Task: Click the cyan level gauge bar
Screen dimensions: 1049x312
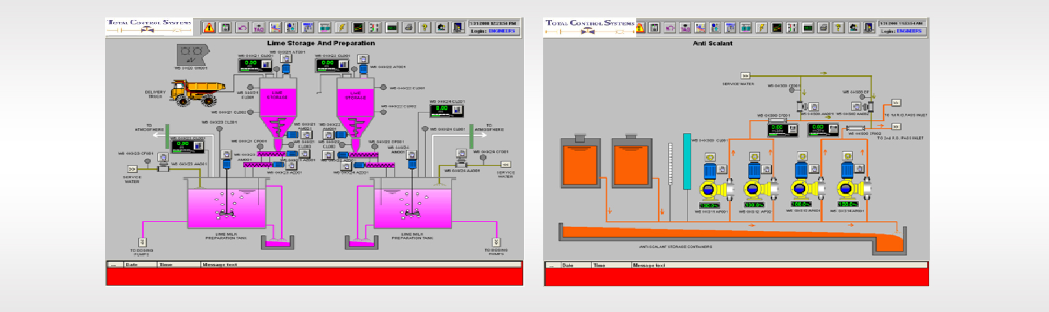Action: tap(687, 161)
